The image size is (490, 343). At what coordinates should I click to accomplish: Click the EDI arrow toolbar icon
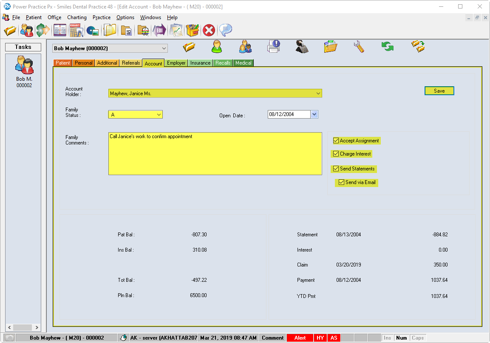(x=159, y=31)
